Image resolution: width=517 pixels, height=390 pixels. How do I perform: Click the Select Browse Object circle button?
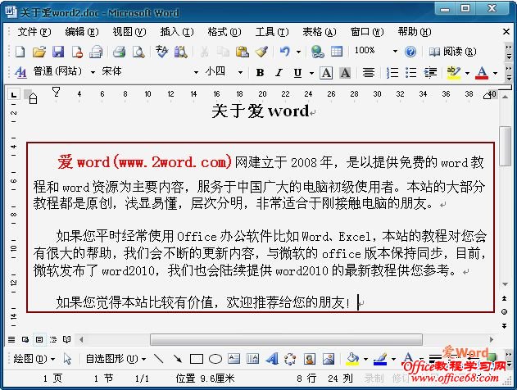coord(504,311)
